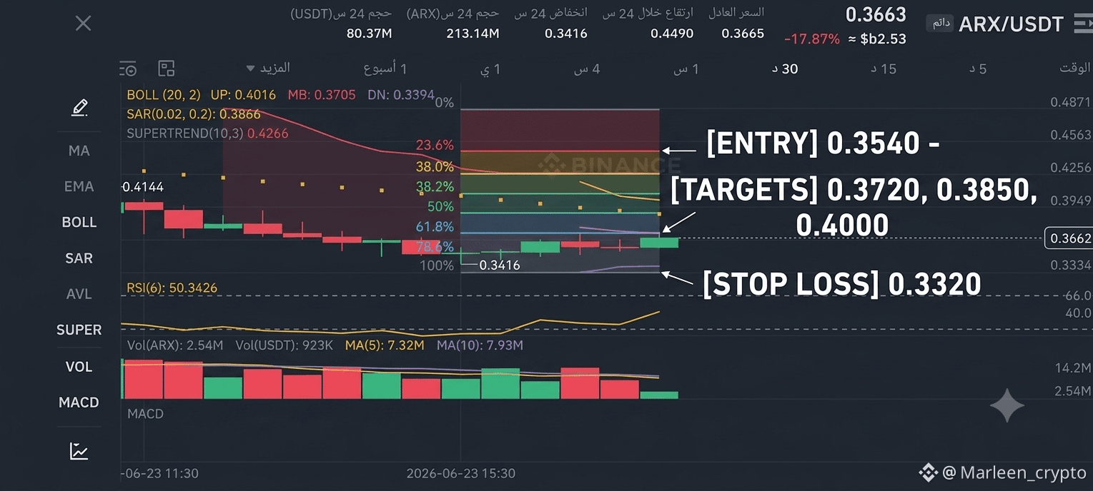Toggle the AVL indicator

[79, 294]
